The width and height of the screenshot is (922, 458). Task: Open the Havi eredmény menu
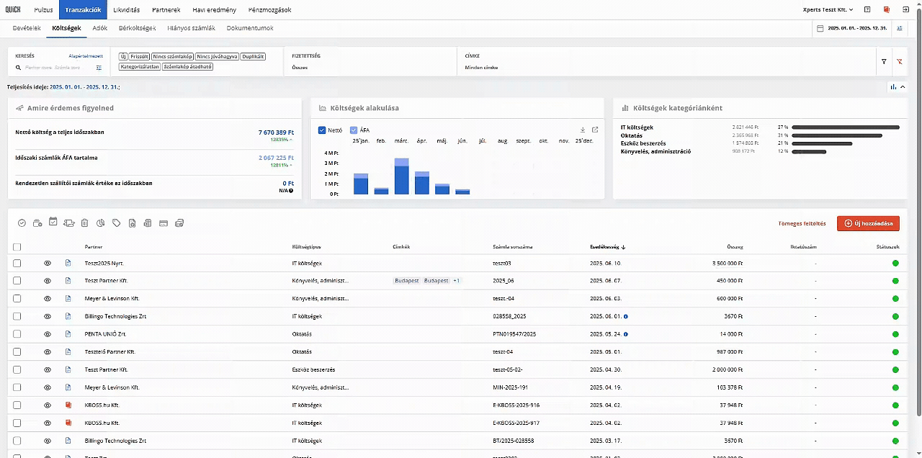point(215,9)
